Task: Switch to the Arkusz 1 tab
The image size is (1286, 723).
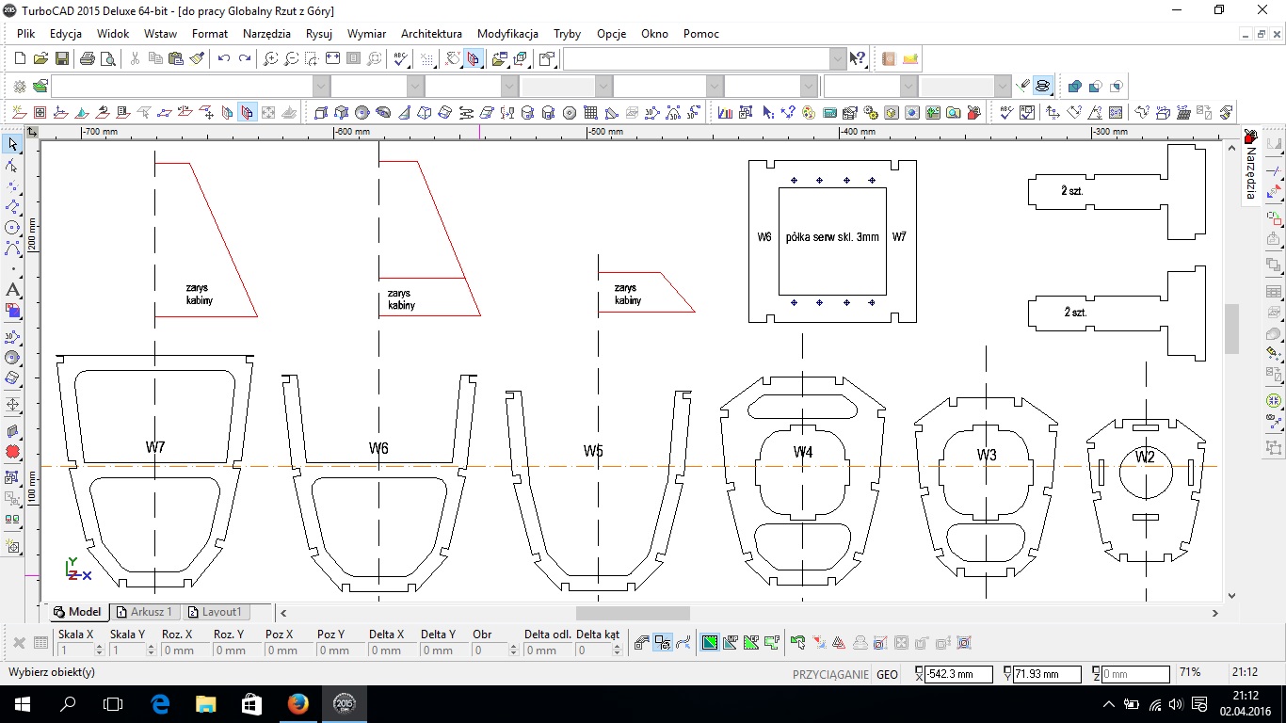Action: coord(144,612)
